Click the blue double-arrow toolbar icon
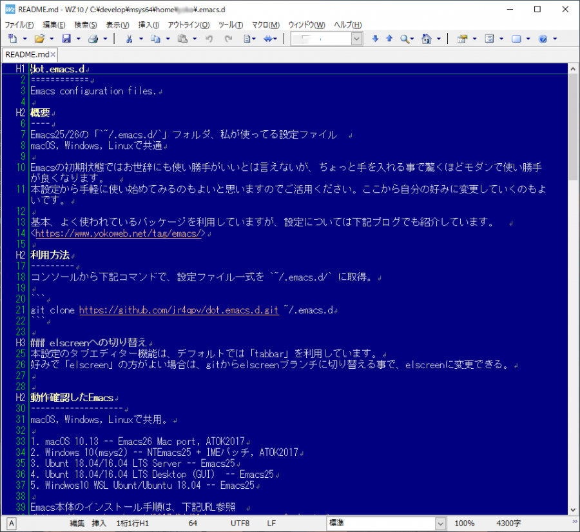Screen dimensions: 580x532 pos(268,39)
